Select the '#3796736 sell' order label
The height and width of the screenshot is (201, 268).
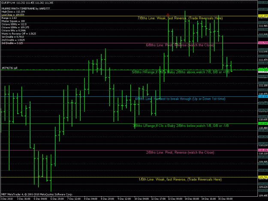[x=9, y=68]
